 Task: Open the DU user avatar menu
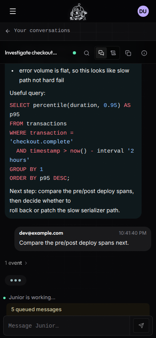click(x=143, y=12)
